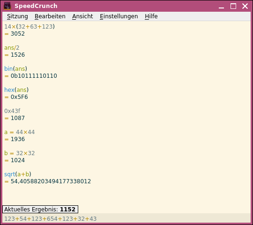The height and width of the screenshot is (225, 253).
Task: Open the Bearbeiten menu
Action: pyautogui.click(x=50, y=16)
